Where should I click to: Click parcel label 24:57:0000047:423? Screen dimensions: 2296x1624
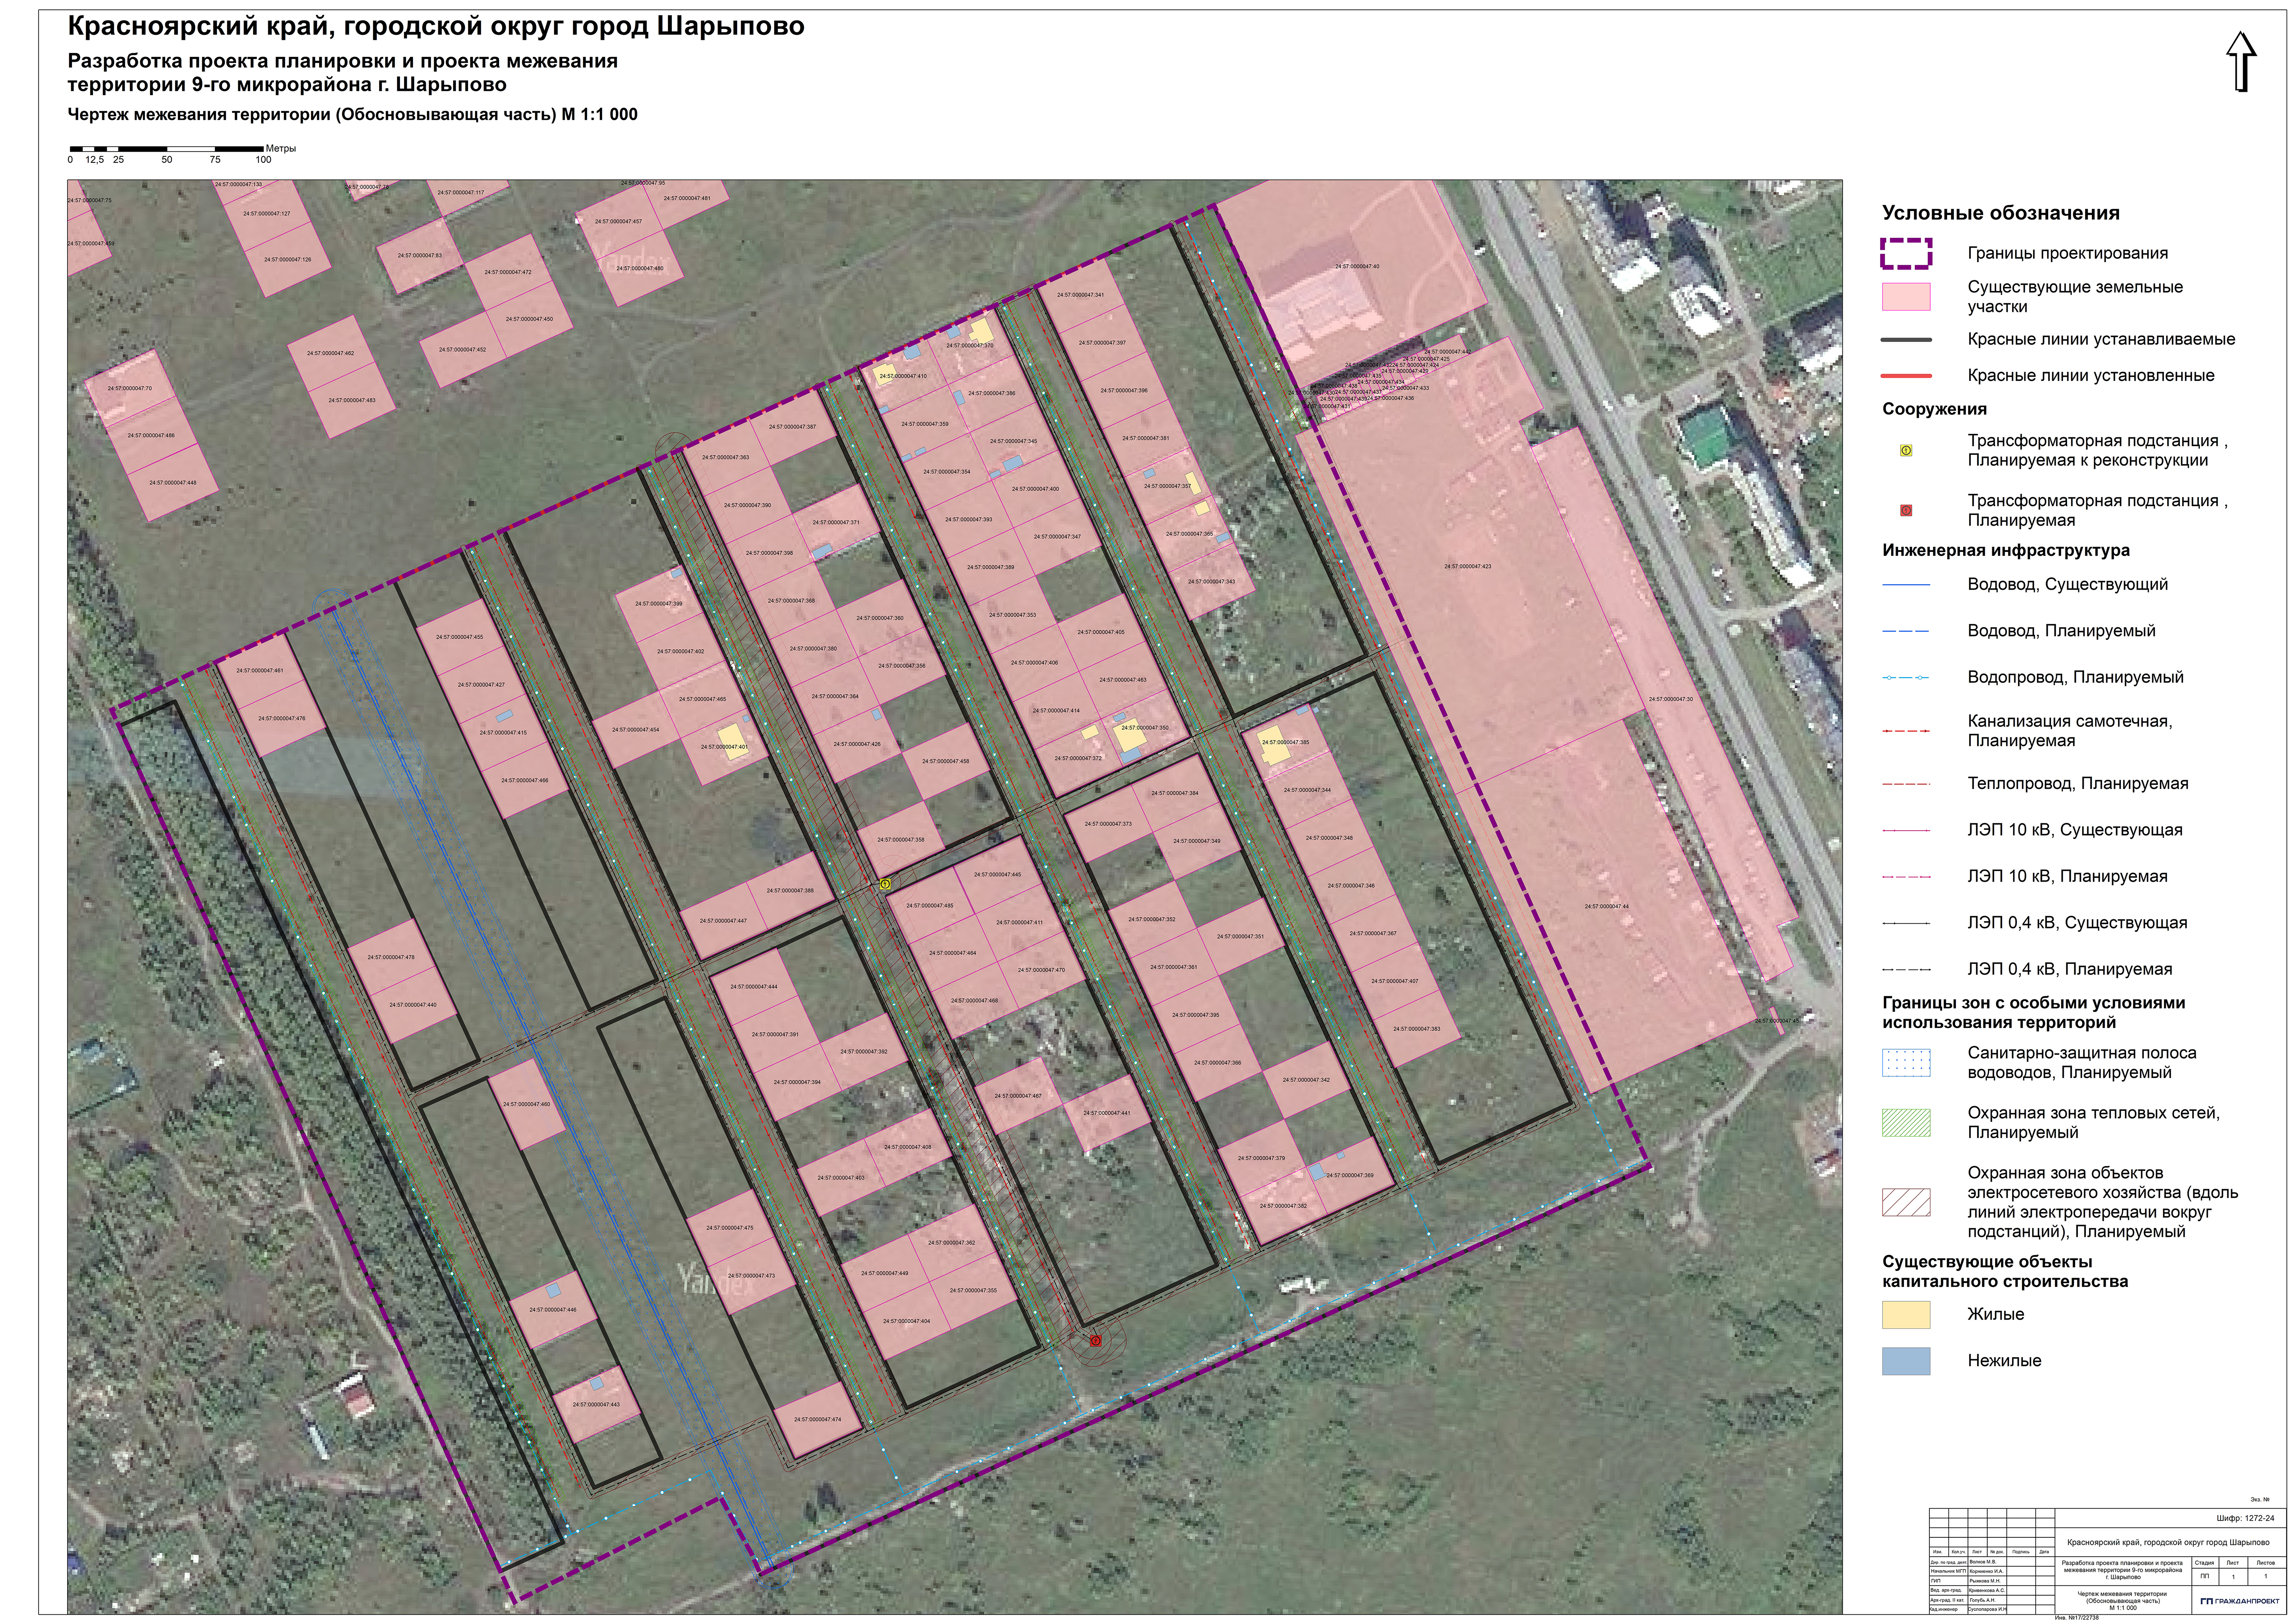click(1467, 567)
